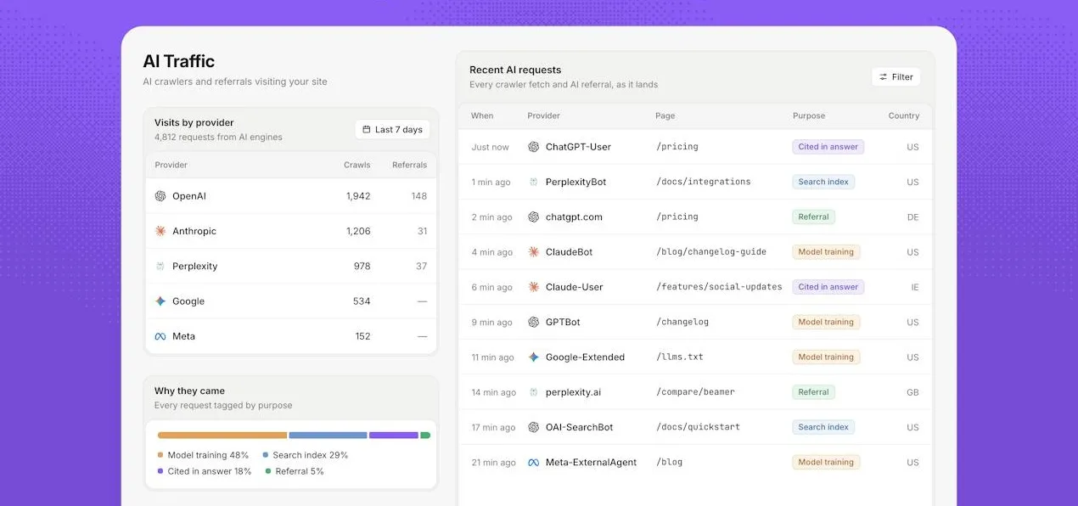Click the '21 min ago' timestamp

(x=494, y=463)
